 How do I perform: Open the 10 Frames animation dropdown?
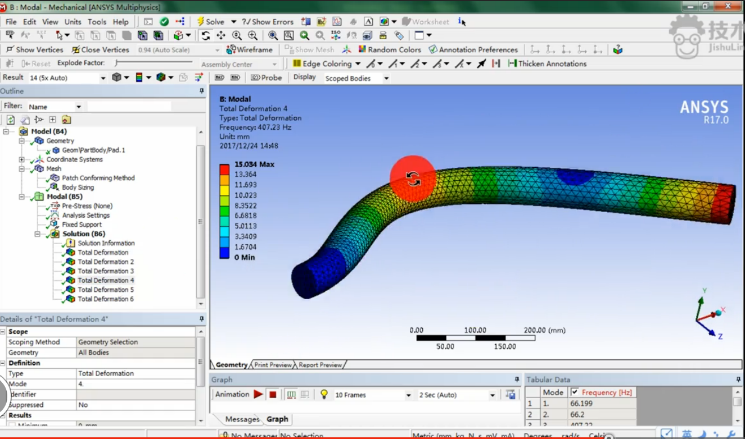click(409, 395)
